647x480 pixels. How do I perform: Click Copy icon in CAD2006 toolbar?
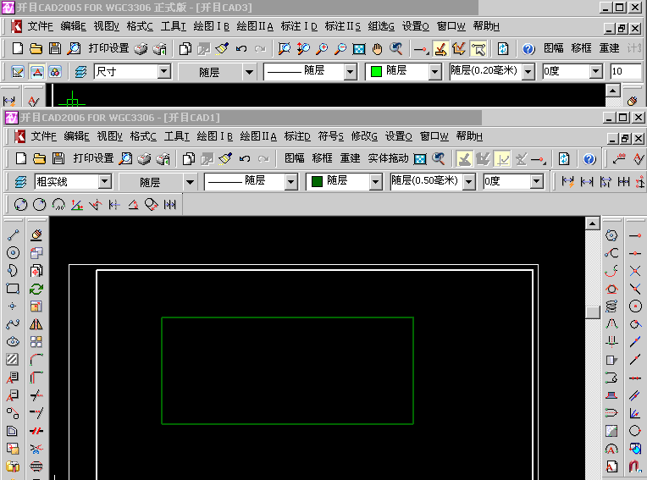tap(189, 159)
